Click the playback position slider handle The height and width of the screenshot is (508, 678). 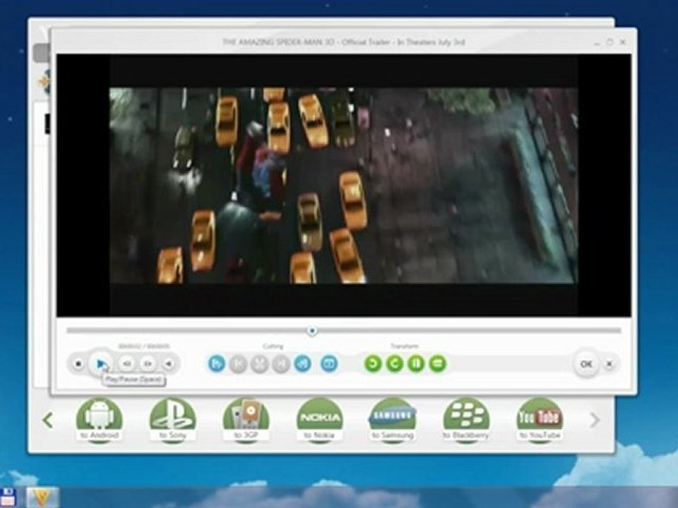(x=311, y=331)
